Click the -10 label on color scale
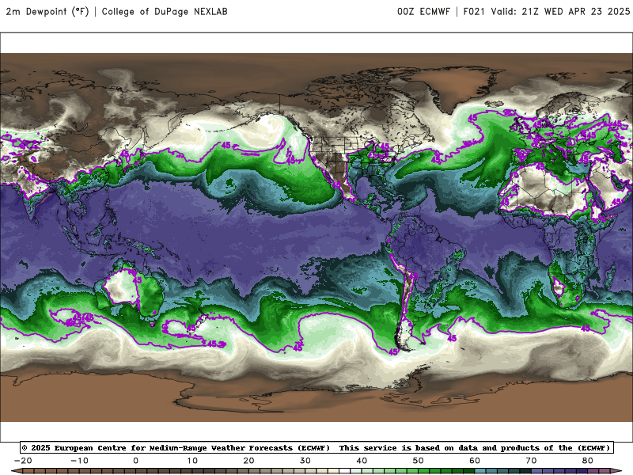 pos(79,461)
